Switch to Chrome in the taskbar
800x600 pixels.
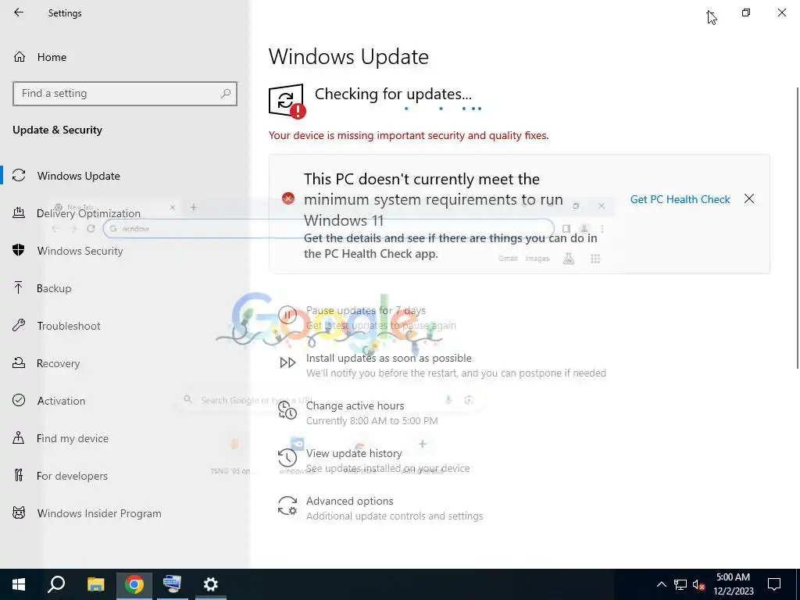pyautogui.click(x=134, y=584)
